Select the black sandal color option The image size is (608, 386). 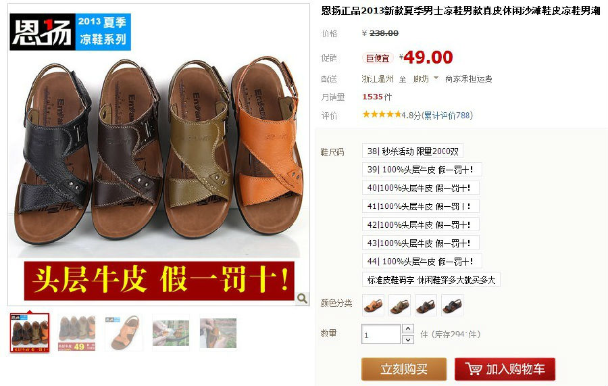point(452,306)
